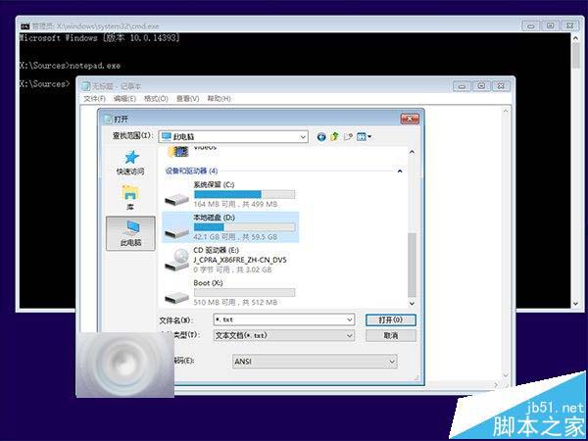Select This PC (此电脑) in sidebar
The height and width of the screenshot is (441, 588).
[129, 231]
